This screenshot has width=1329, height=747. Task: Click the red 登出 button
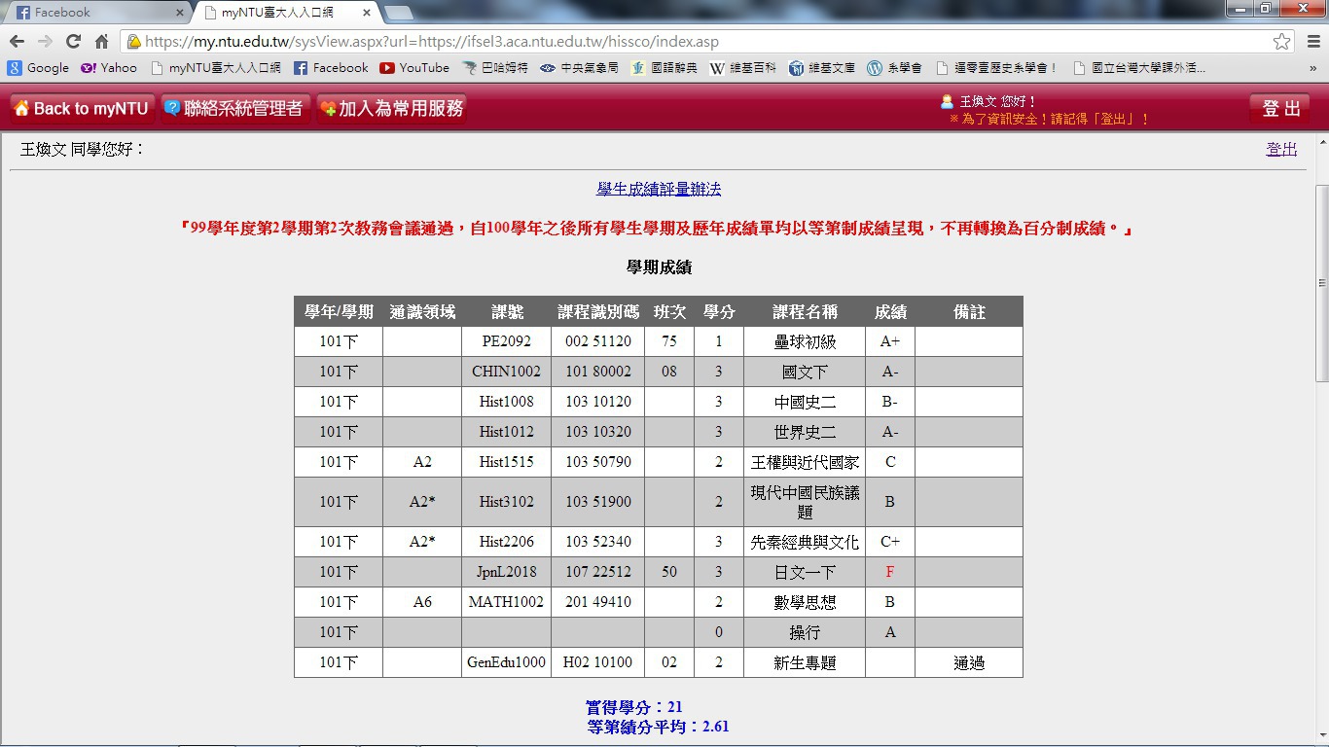pyautogui.click(x=1280, y=109)
